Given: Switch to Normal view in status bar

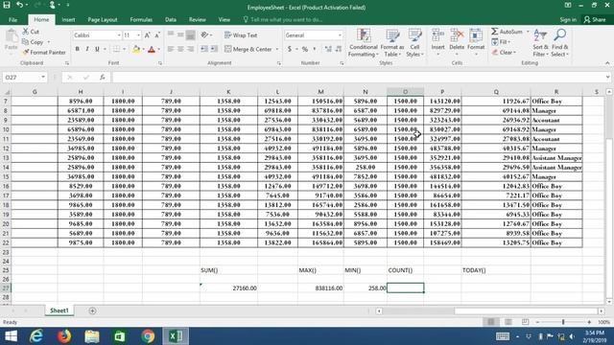Looking at the screenshot, I should click(490, 322).
